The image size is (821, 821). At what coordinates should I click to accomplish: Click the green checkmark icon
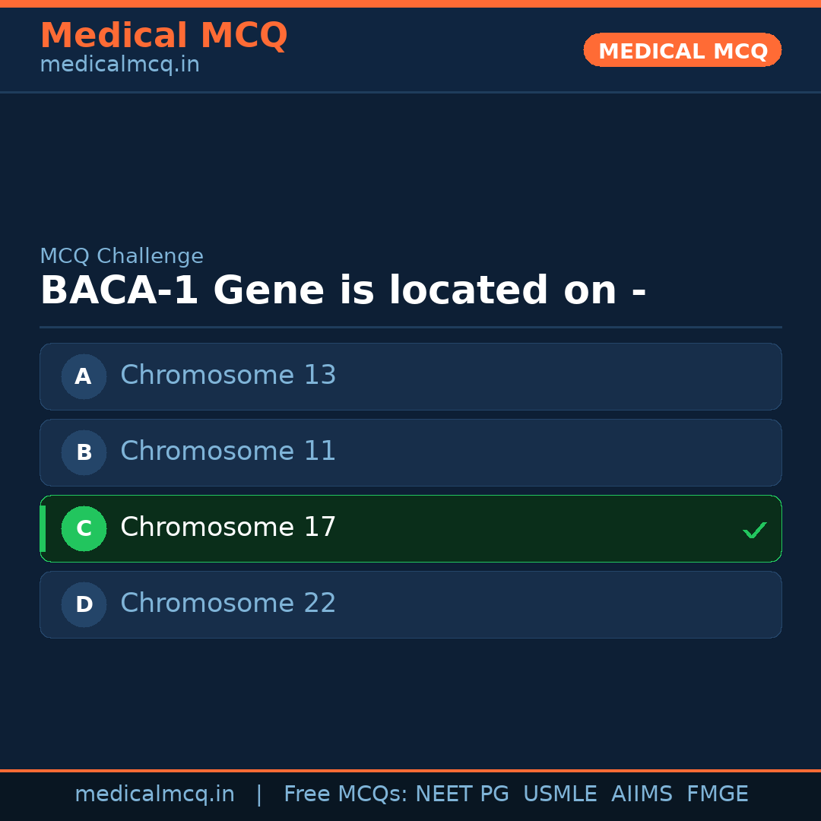pos(754,530)
